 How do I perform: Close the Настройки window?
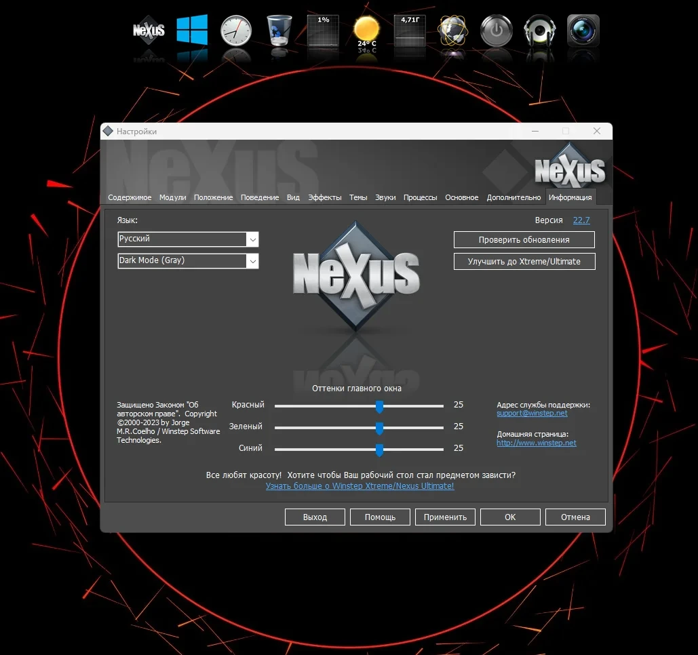[x=597, y=131]
